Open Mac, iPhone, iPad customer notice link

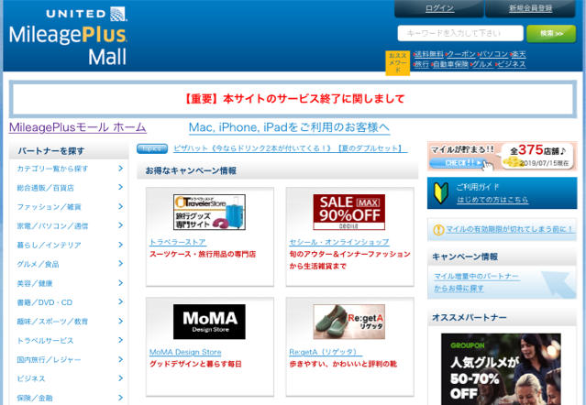[289, 127]
